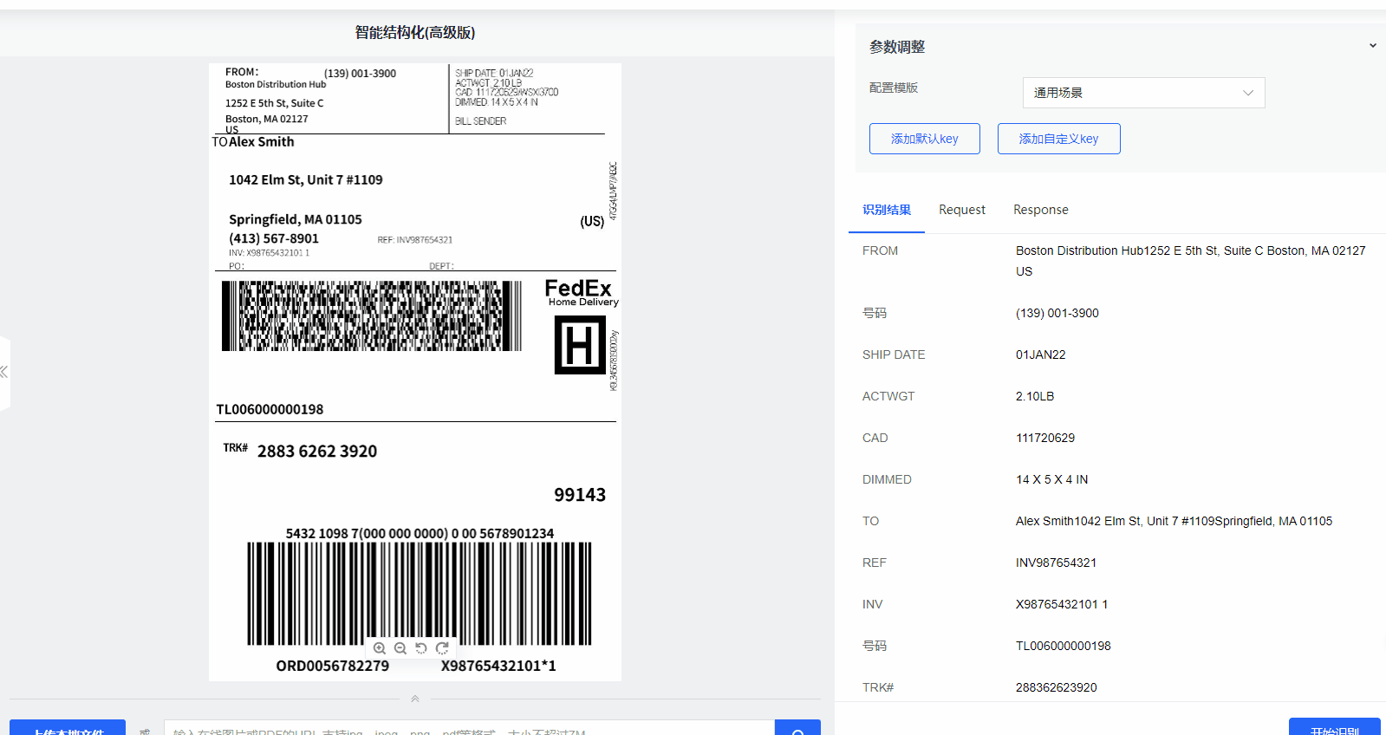The image size is (1386, 735).
Task: Select the REF value INV987654321
Action: [x=1056, y=563]
